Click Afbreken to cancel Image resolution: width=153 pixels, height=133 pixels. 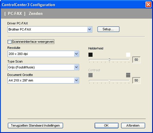[x=133, y=126]
